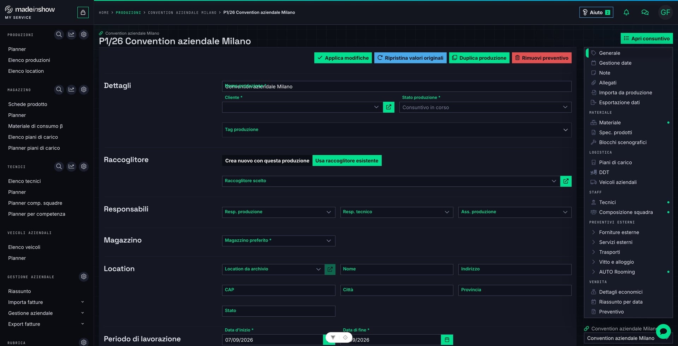Image resolution: width=678 pixels, height=346 pixels.
Task: Search in the Magazzino section
Action: pos(59,89)
